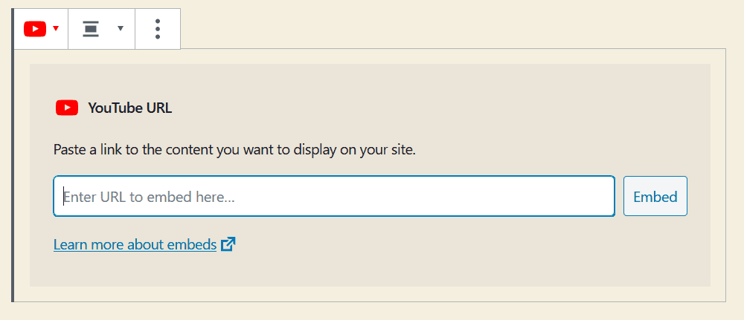Image resolution: width=744 pixels, height=320 pixels.
Task: Expand the alignment dropdown arrow
Action: pos(121,28)
